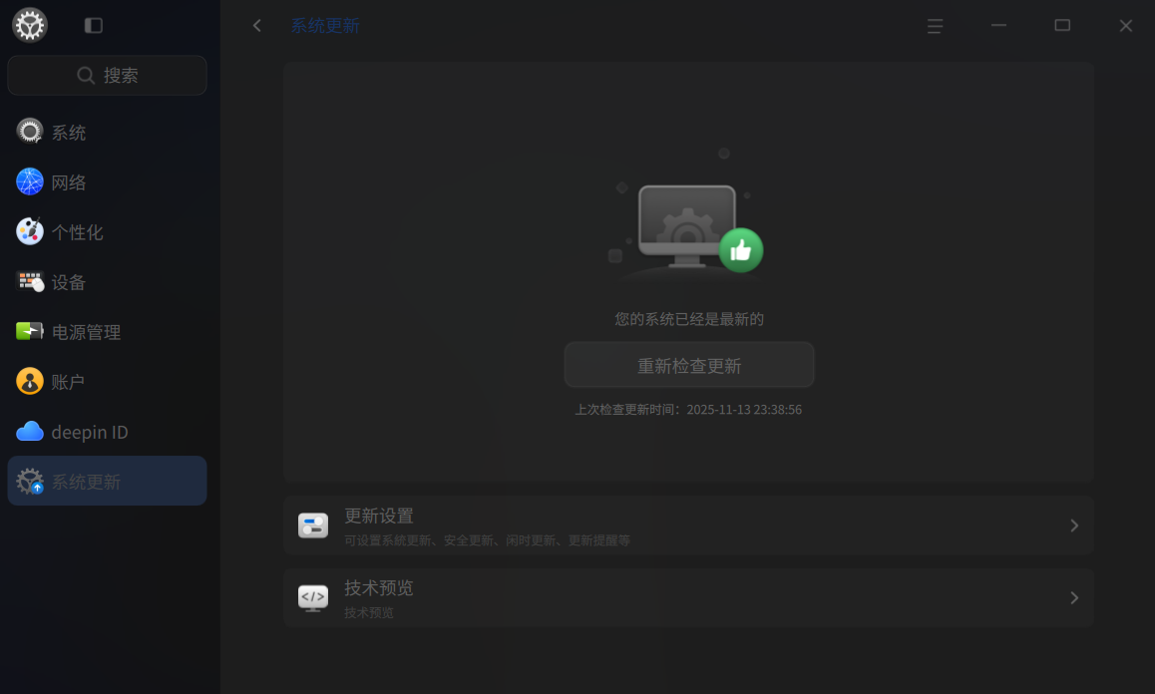Open the 技术预览 row title

[x=379, y=588]
